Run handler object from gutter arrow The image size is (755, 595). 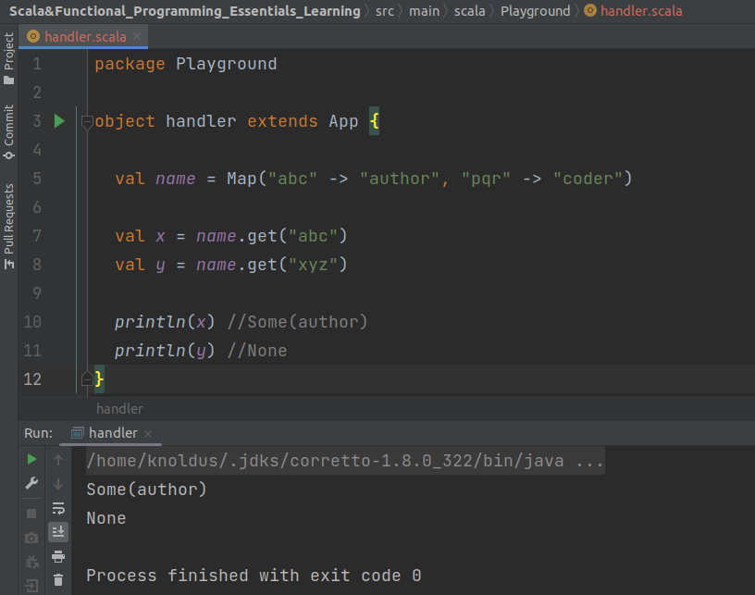59,121
